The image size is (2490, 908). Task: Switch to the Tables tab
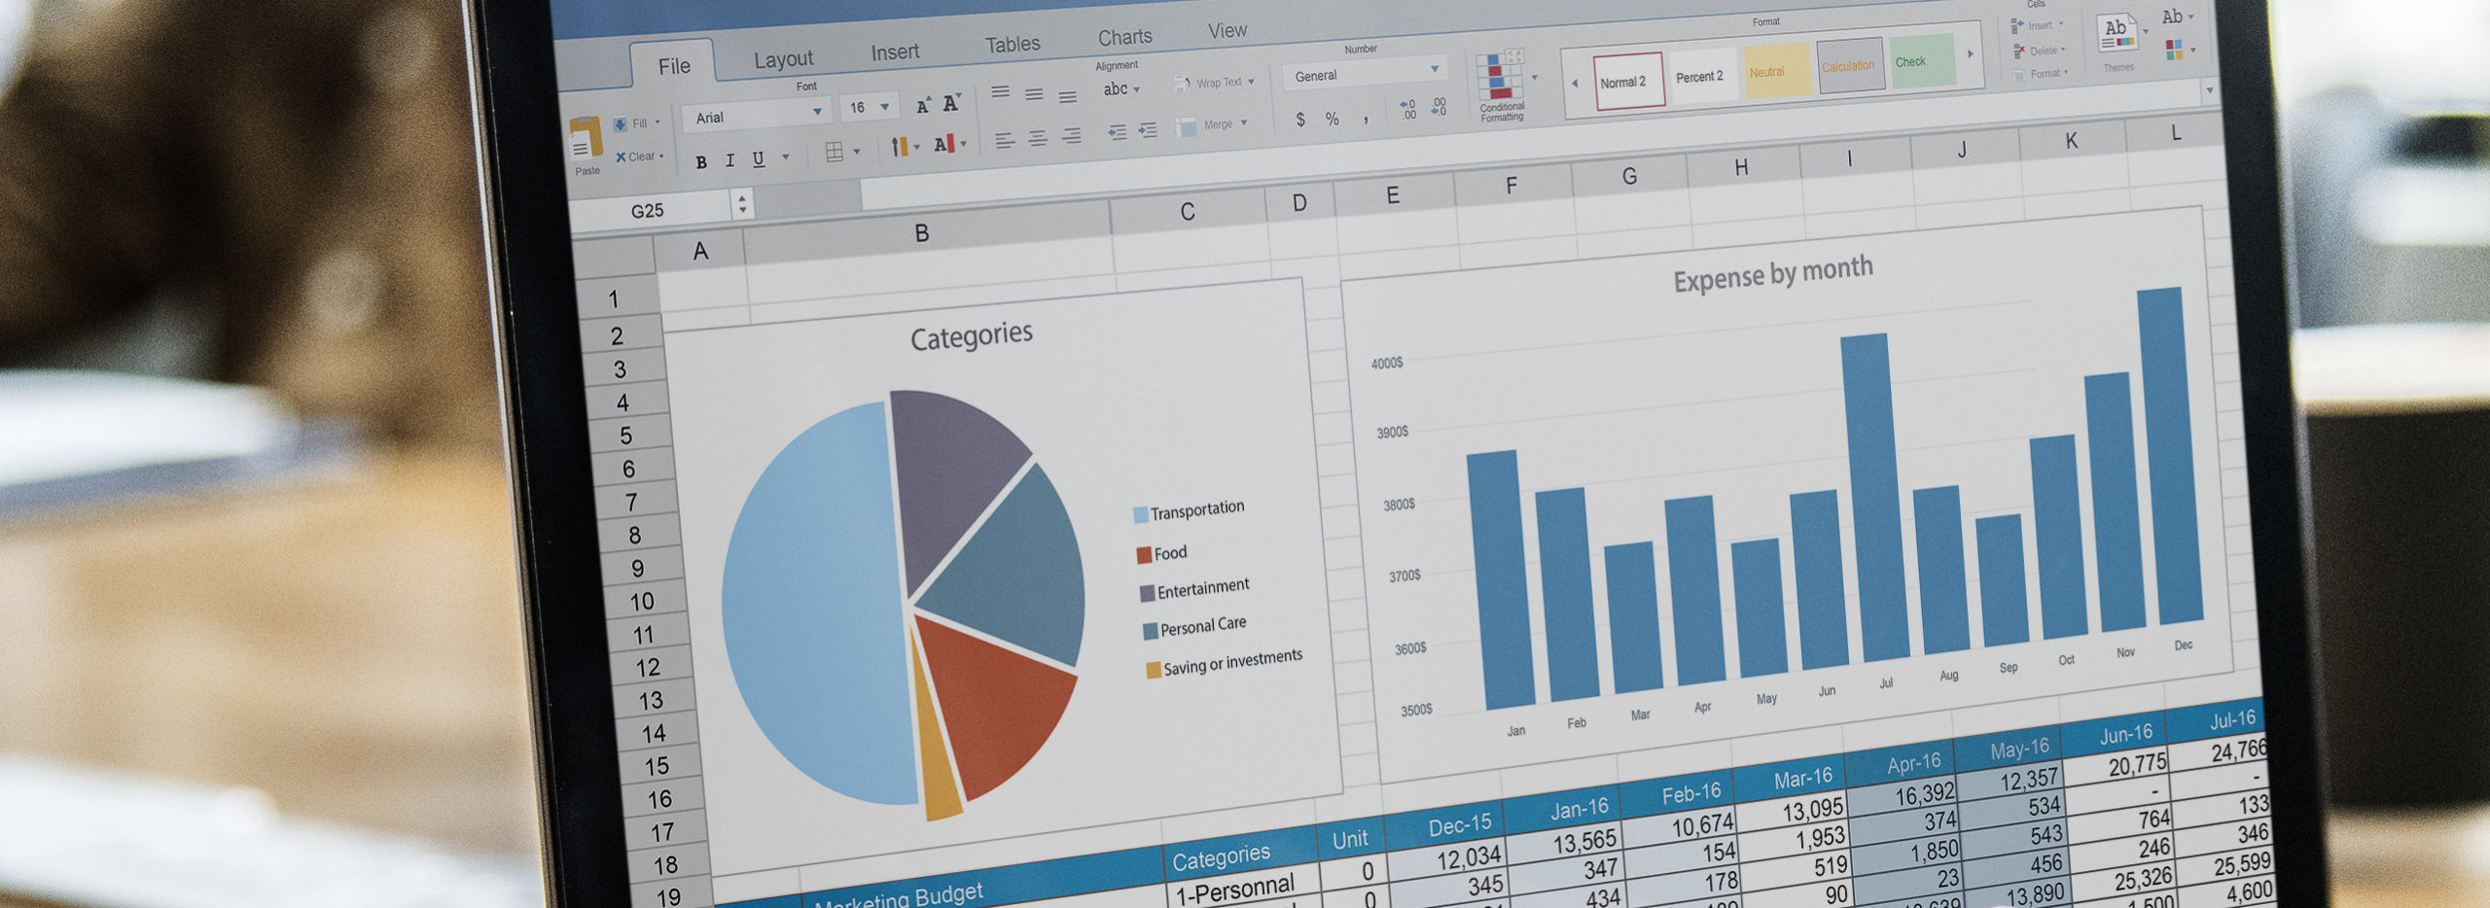tap(1013, 45)
